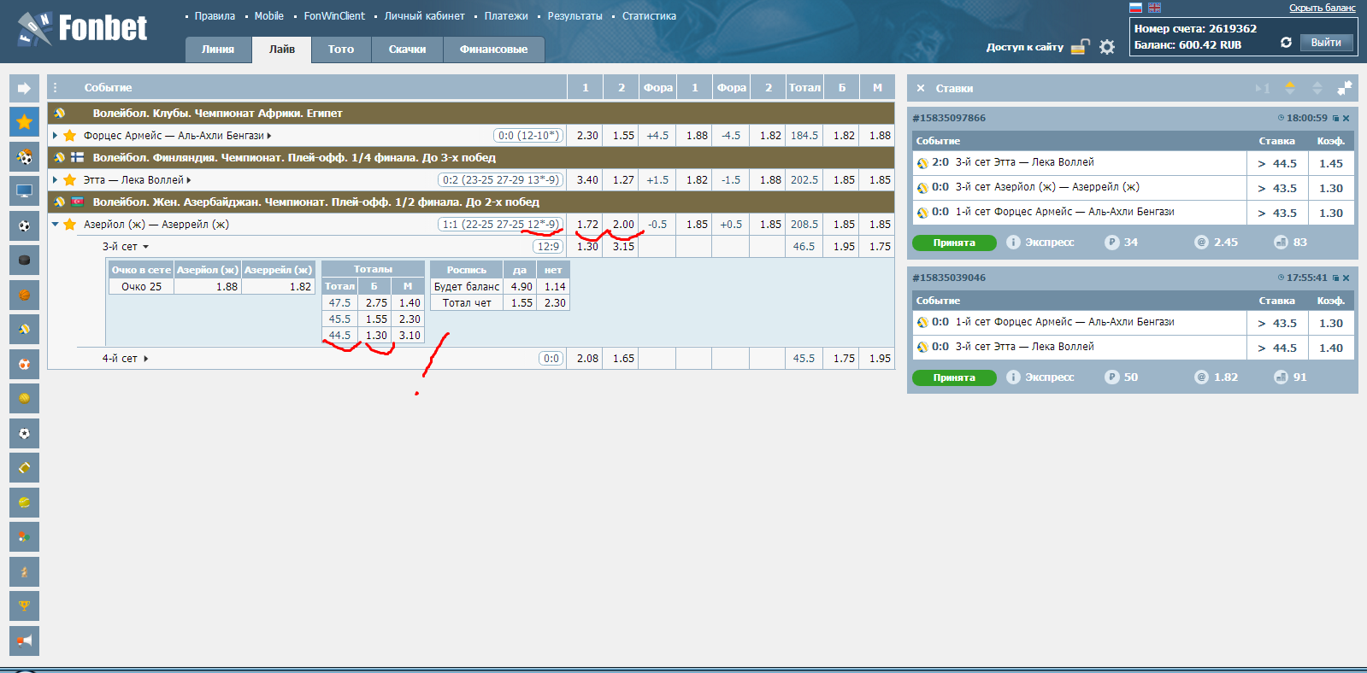The image size is (1367, 673).
Task: Refresh the account balance
Action: [x=1286, y=43]
